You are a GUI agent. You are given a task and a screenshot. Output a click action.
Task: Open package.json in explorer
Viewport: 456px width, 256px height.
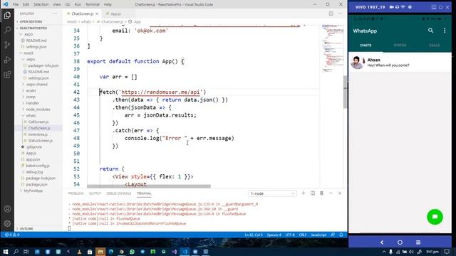click(36, 184)
